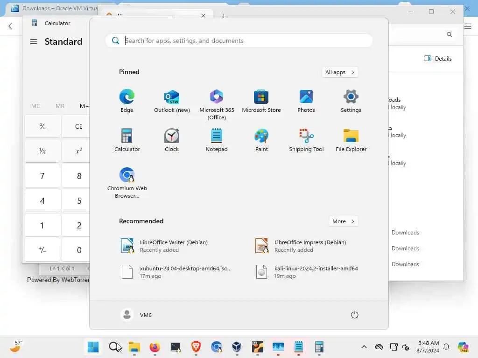Open Calculator hamburger navigation menu
Image resolution: width=478 pixels, height=358 pixels.
pyautogui.click(x=34, y=41)
